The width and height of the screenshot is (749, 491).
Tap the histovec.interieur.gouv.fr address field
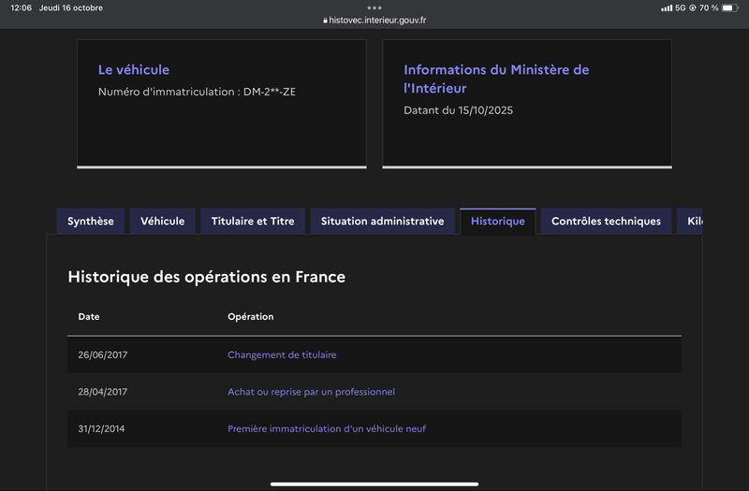tap(378, 20)
